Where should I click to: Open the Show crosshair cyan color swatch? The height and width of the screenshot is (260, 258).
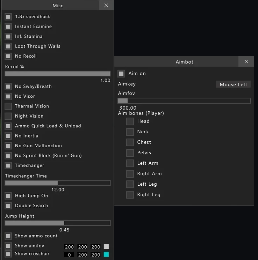[x=106, y=254]
